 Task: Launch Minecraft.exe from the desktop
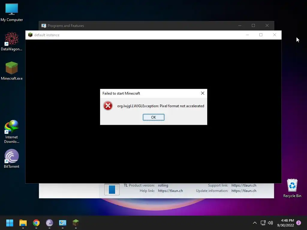[12, 71]
